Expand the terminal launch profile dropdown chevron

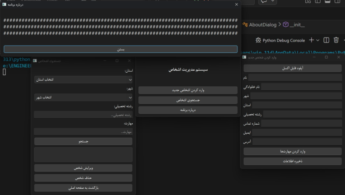pos(318,40)
